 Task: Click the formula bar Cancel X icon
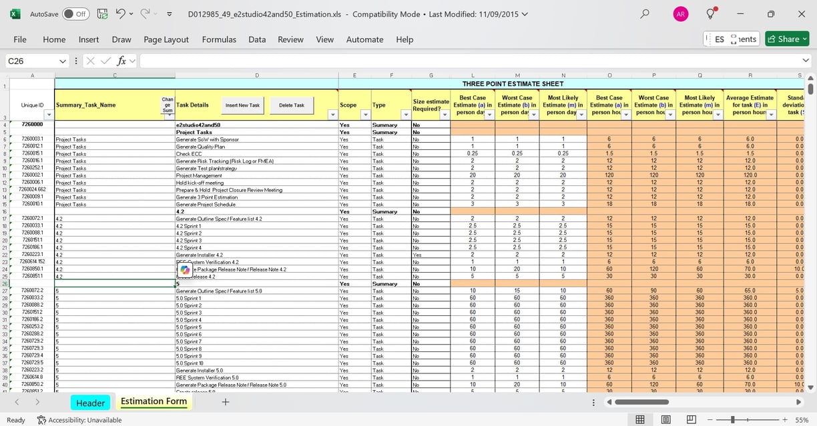tap(90, 61)
